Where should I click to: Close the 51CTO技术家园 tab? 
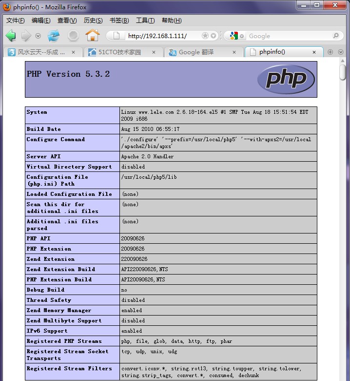[x=154, y=52]
